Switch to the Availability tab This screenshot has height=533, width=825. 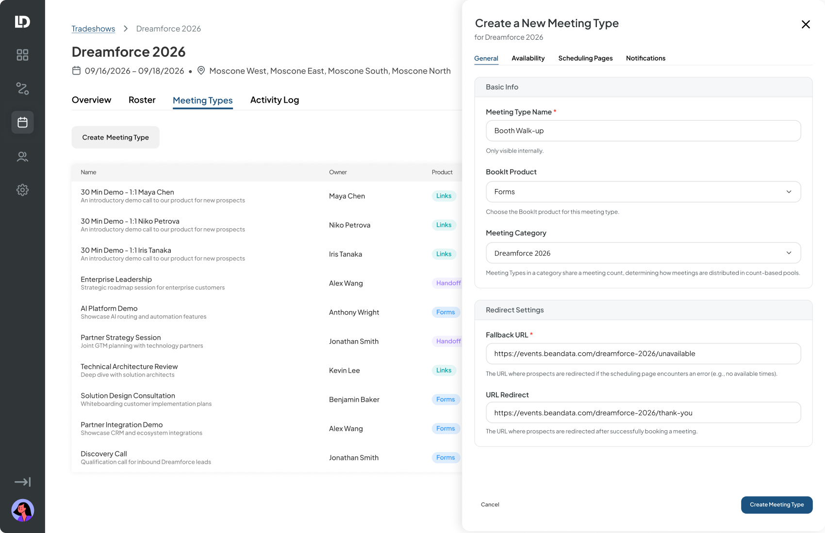pos(528,58)
